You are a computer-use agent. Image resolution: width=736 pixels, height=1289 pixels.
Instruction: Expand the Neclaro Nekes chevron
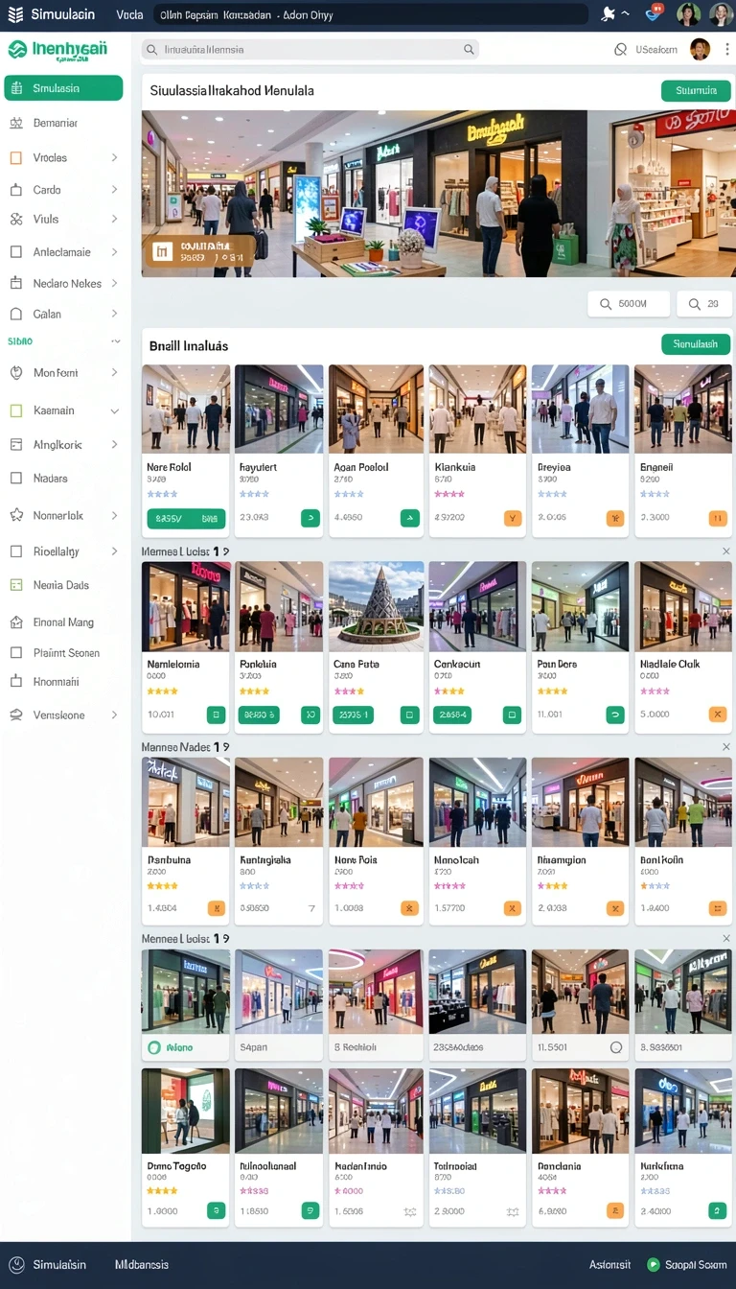point(115,283)
